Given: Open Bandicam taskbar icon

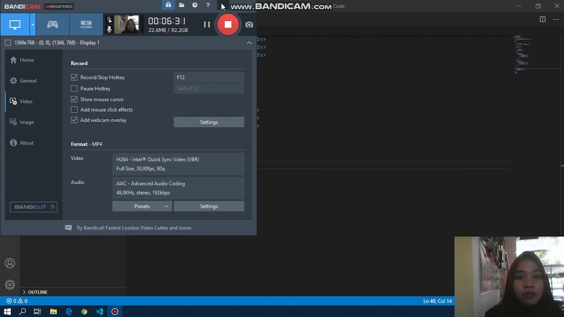Looking at the screenshot, I should [x=115, y=312].
